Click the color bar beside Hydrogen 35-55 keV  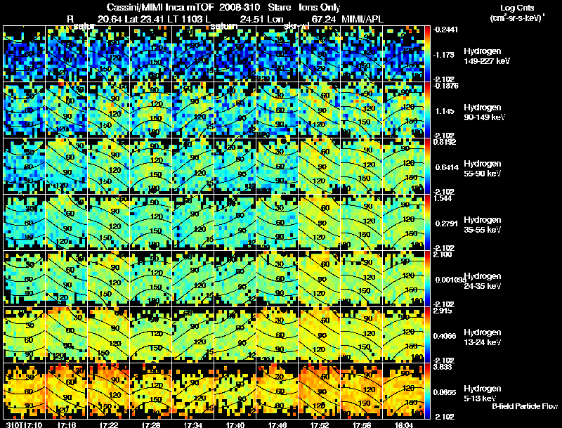pyautogui.click(x=427, y=223)
